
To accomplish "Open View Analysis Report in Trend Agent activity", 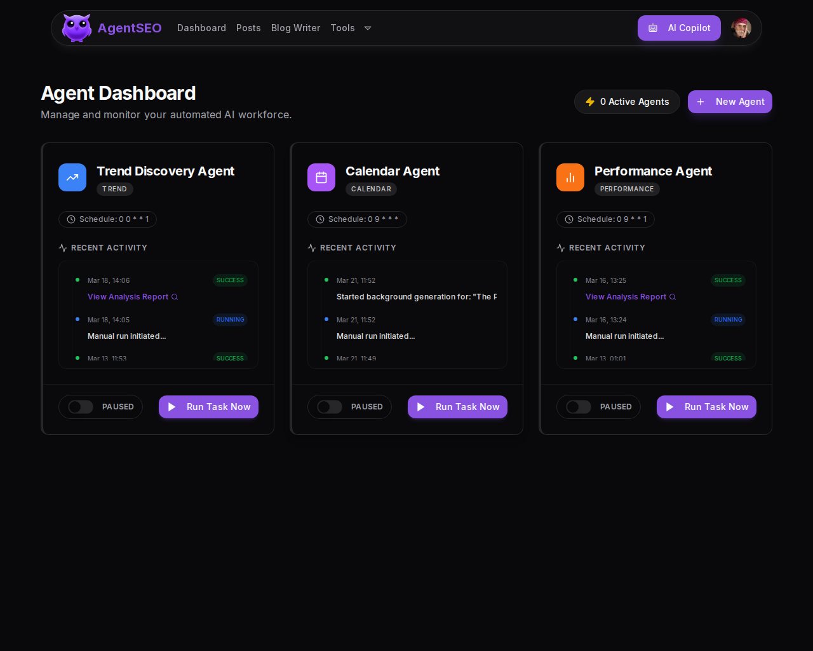I will pyautogui.click(x=128, y=297).
